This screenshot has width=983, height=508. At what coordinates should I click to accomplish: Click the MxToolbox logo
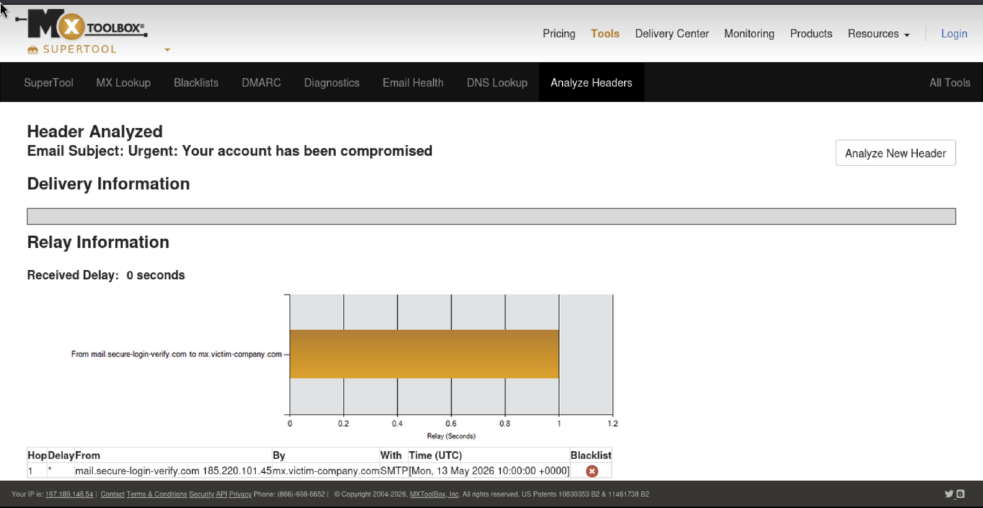[81, 25]
